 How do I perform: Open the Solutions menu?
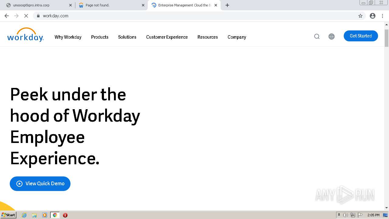click(x=127, y=37)
